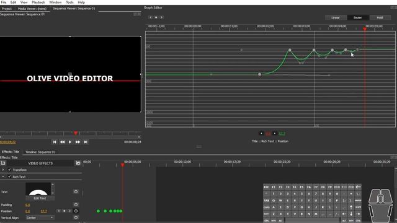Image resolution: width=397 pixels, height=223 pixels.
Task: Open the Window menu
Action: (x=55, y=2)
